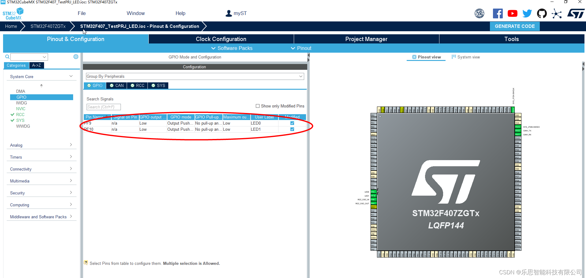Screen dimensions: 586x278
Task: Click the System view grid icon
Action: (454, 57)
